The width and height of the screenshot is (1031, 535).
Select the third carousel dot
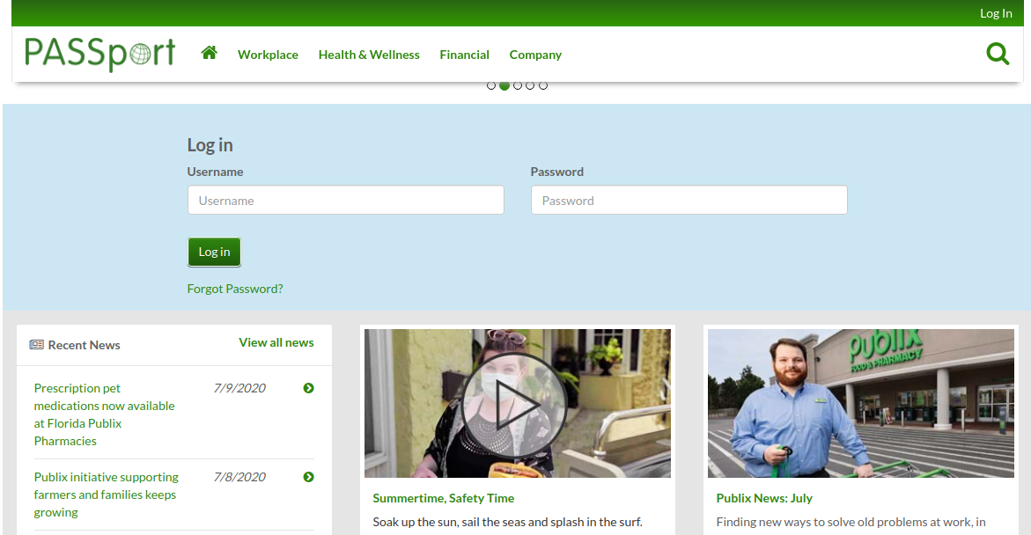pos(517,85)
